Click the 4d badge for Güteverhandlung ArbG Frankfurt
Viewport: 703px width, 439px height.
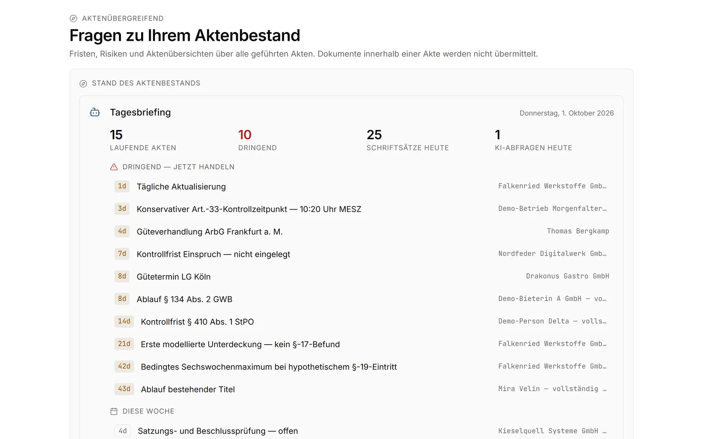122,231
